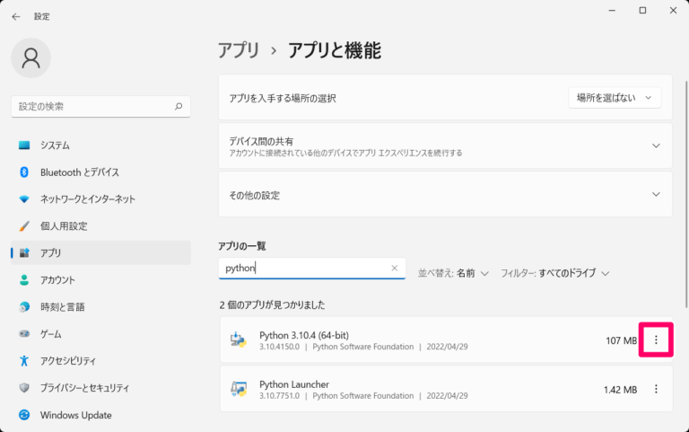Screen dimensions: 689x432
Task: Click the アプリ breadcrumb link
Action: coord(239,50)
